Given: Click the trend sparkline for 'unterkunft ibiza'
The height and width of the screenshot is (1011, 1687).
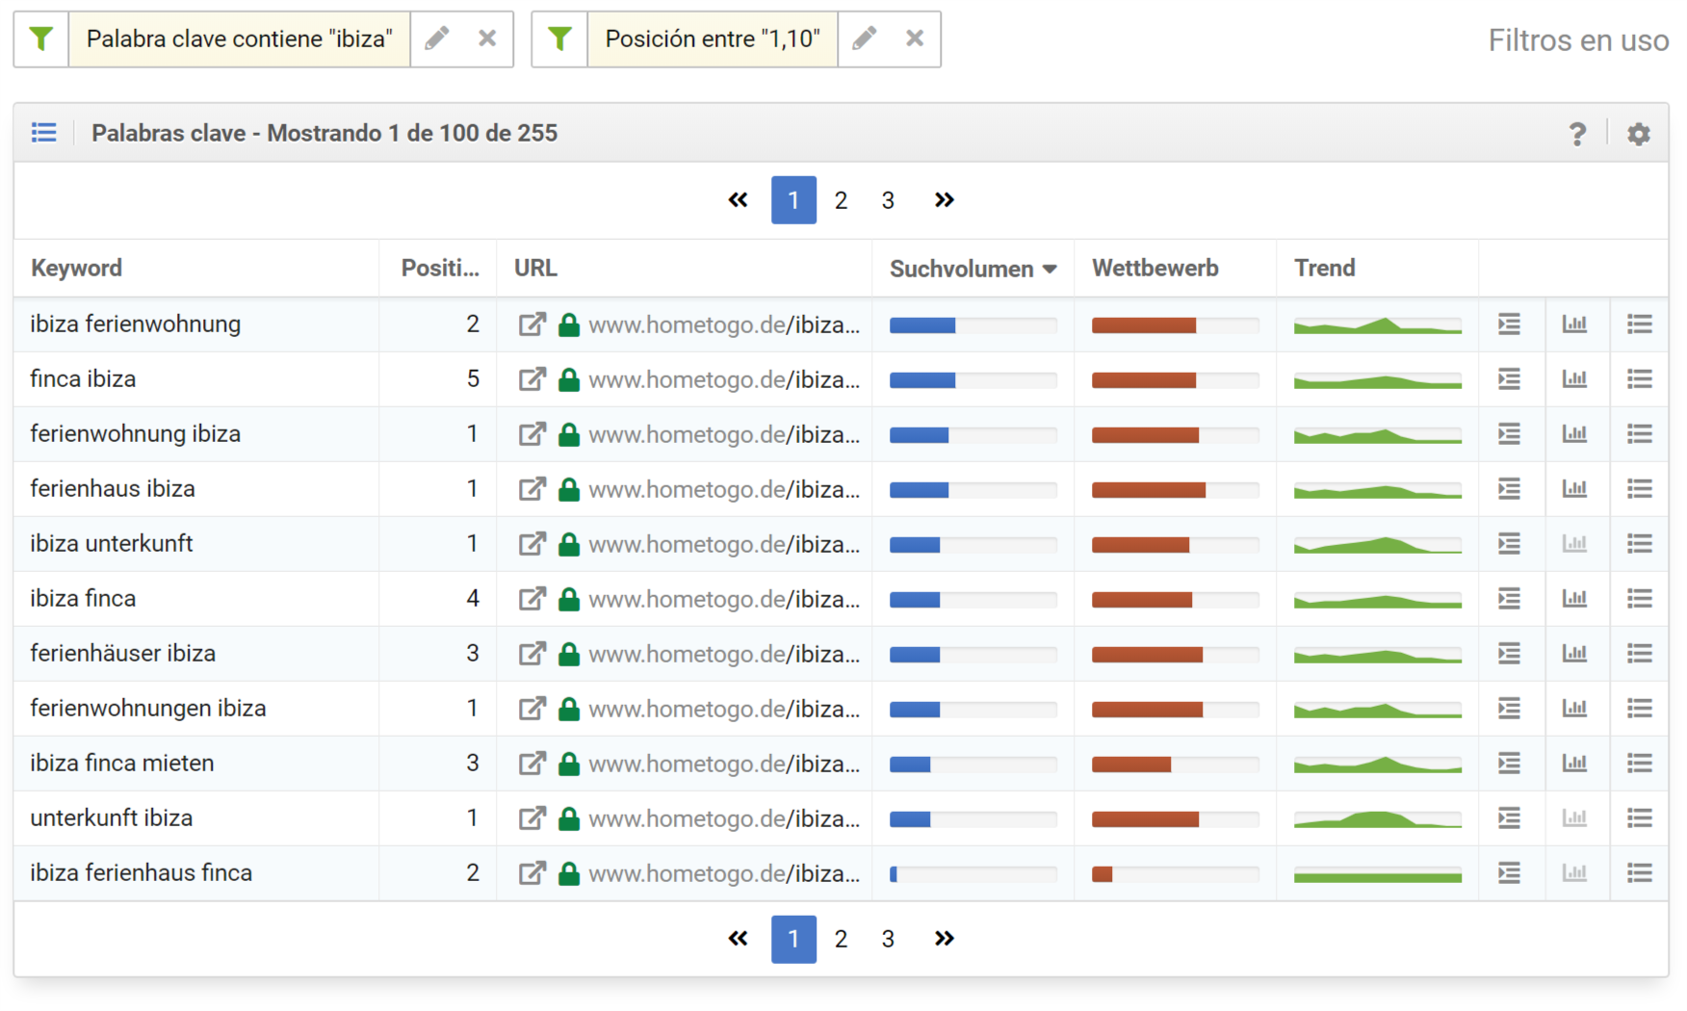Looking at the screenshot, I should [1378, 819].
